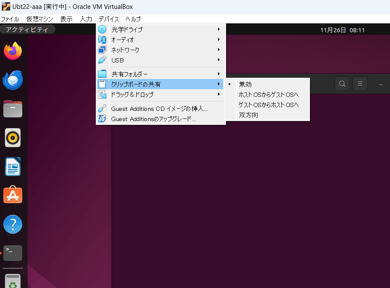Expand the クリップボードの共有 submenu arrow

coord(218,84)
